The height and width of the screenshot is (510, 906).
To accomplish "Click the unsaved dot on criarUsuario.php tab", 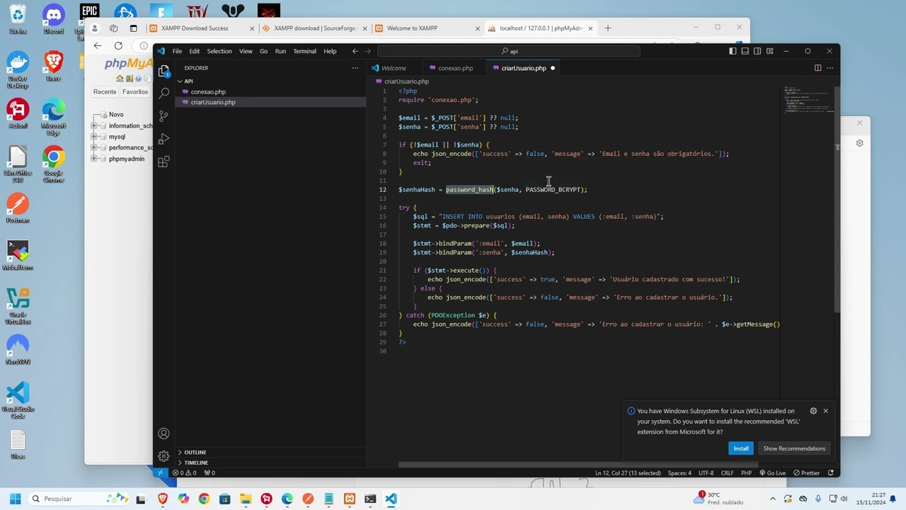I will [553, 68].
